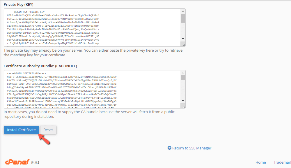Click the cPanel logo
This screenshot has width=291, height=168.
(x=16, y=162)
